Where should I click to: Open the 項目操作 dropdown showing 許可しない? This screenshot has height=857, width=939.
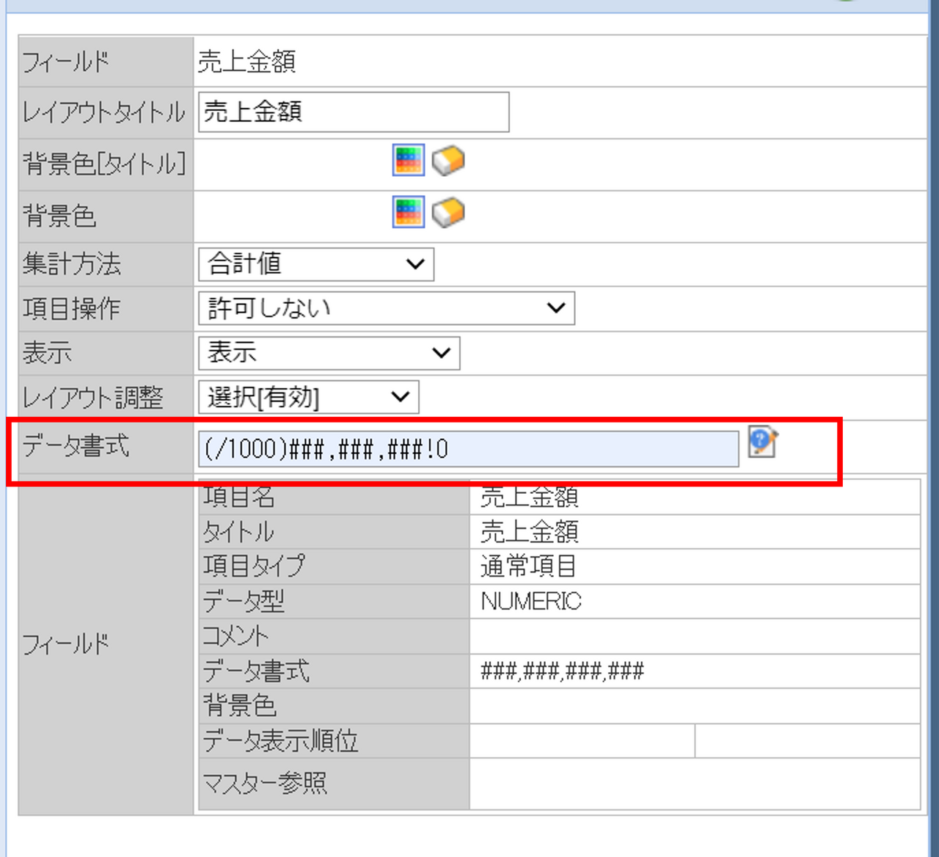[386, 308]
